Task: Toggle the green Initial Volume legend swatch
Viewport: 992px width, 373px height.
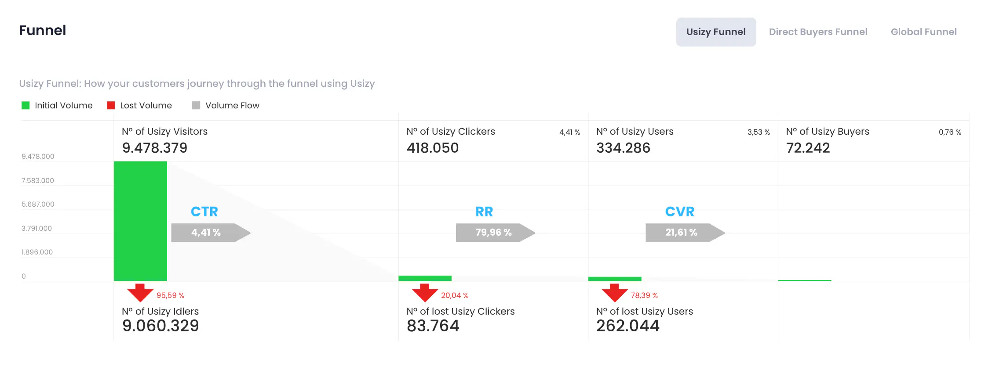Action: click(x=26, y=105)
